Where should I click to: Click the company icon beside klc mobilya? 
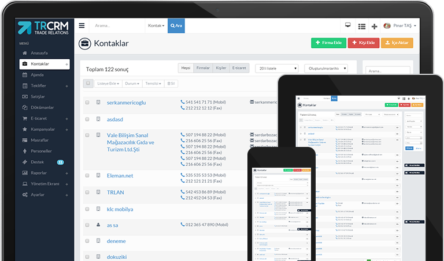pyautogui.click(x=98, y=209)
